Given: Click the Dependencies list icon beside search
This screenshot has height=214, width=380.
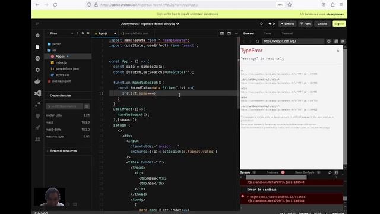Looking at the screenshot, I should pyautogui.click(x=87, y=106).
